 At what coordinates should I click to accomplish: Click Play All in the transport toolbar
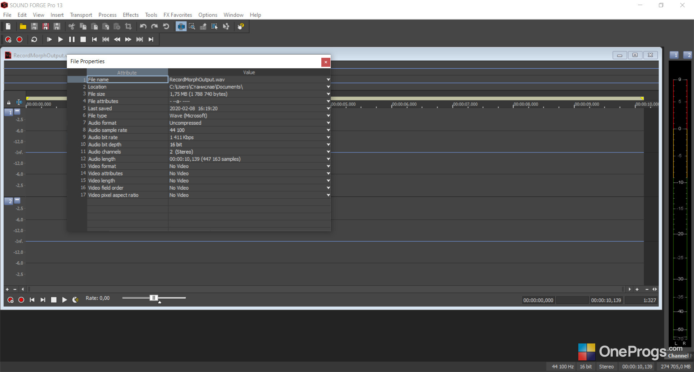click(49, 39)
